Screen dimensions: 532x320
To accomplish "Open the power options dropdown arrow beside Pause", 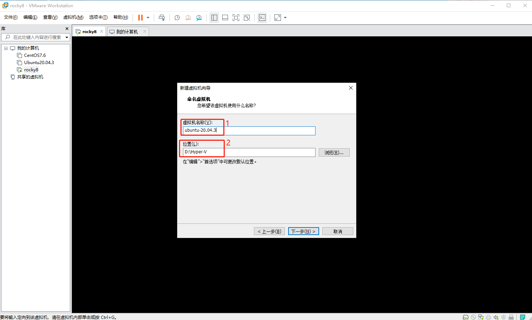I will [148, 18].
